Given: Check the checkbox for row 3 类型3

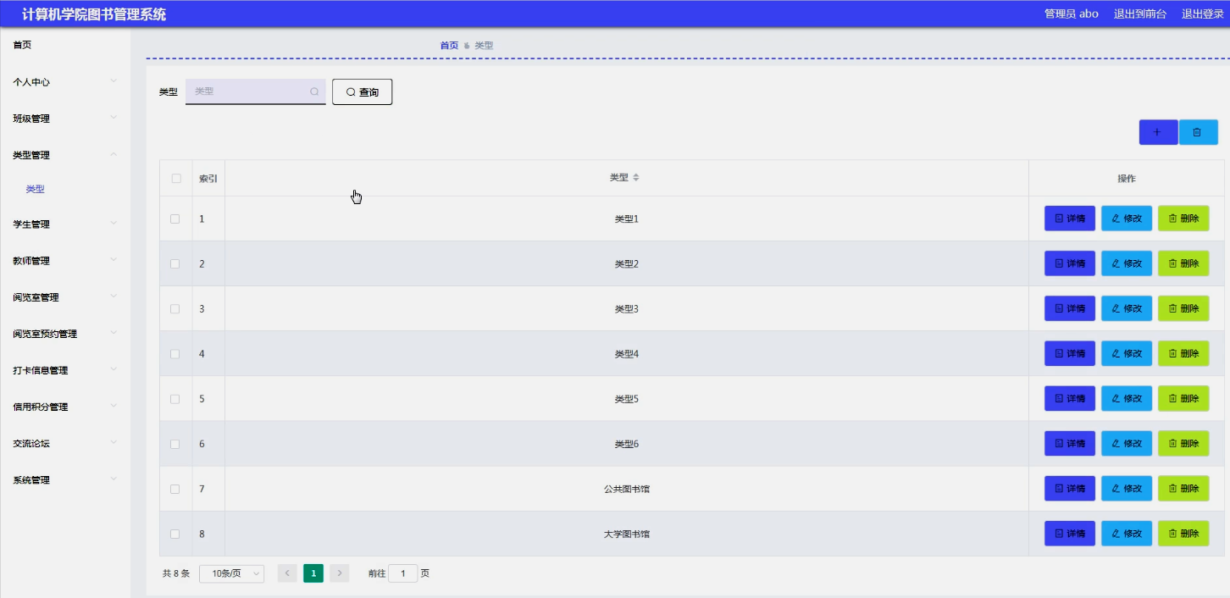Looking at the screenshot, I should click(175, 308).
